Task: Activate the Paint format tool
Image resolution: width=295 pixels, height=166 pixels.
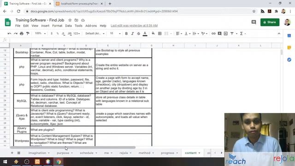Action: 28,34
